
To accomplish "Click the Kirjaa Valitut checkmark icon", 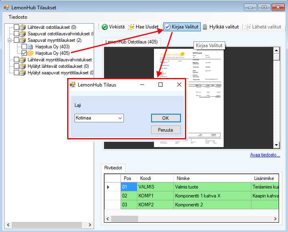I will point(167,27).
